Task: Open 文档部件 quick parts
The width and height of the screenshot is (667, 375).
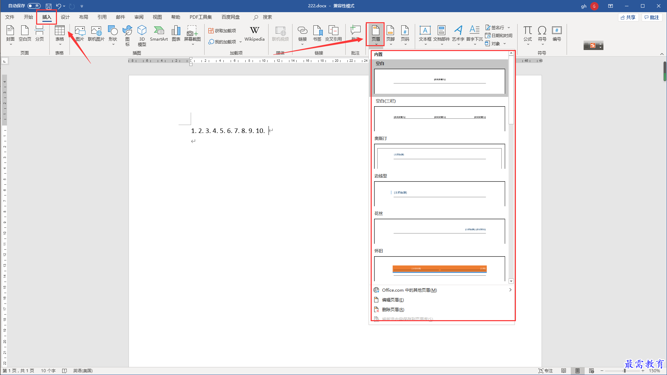Action: pos(442,35)
